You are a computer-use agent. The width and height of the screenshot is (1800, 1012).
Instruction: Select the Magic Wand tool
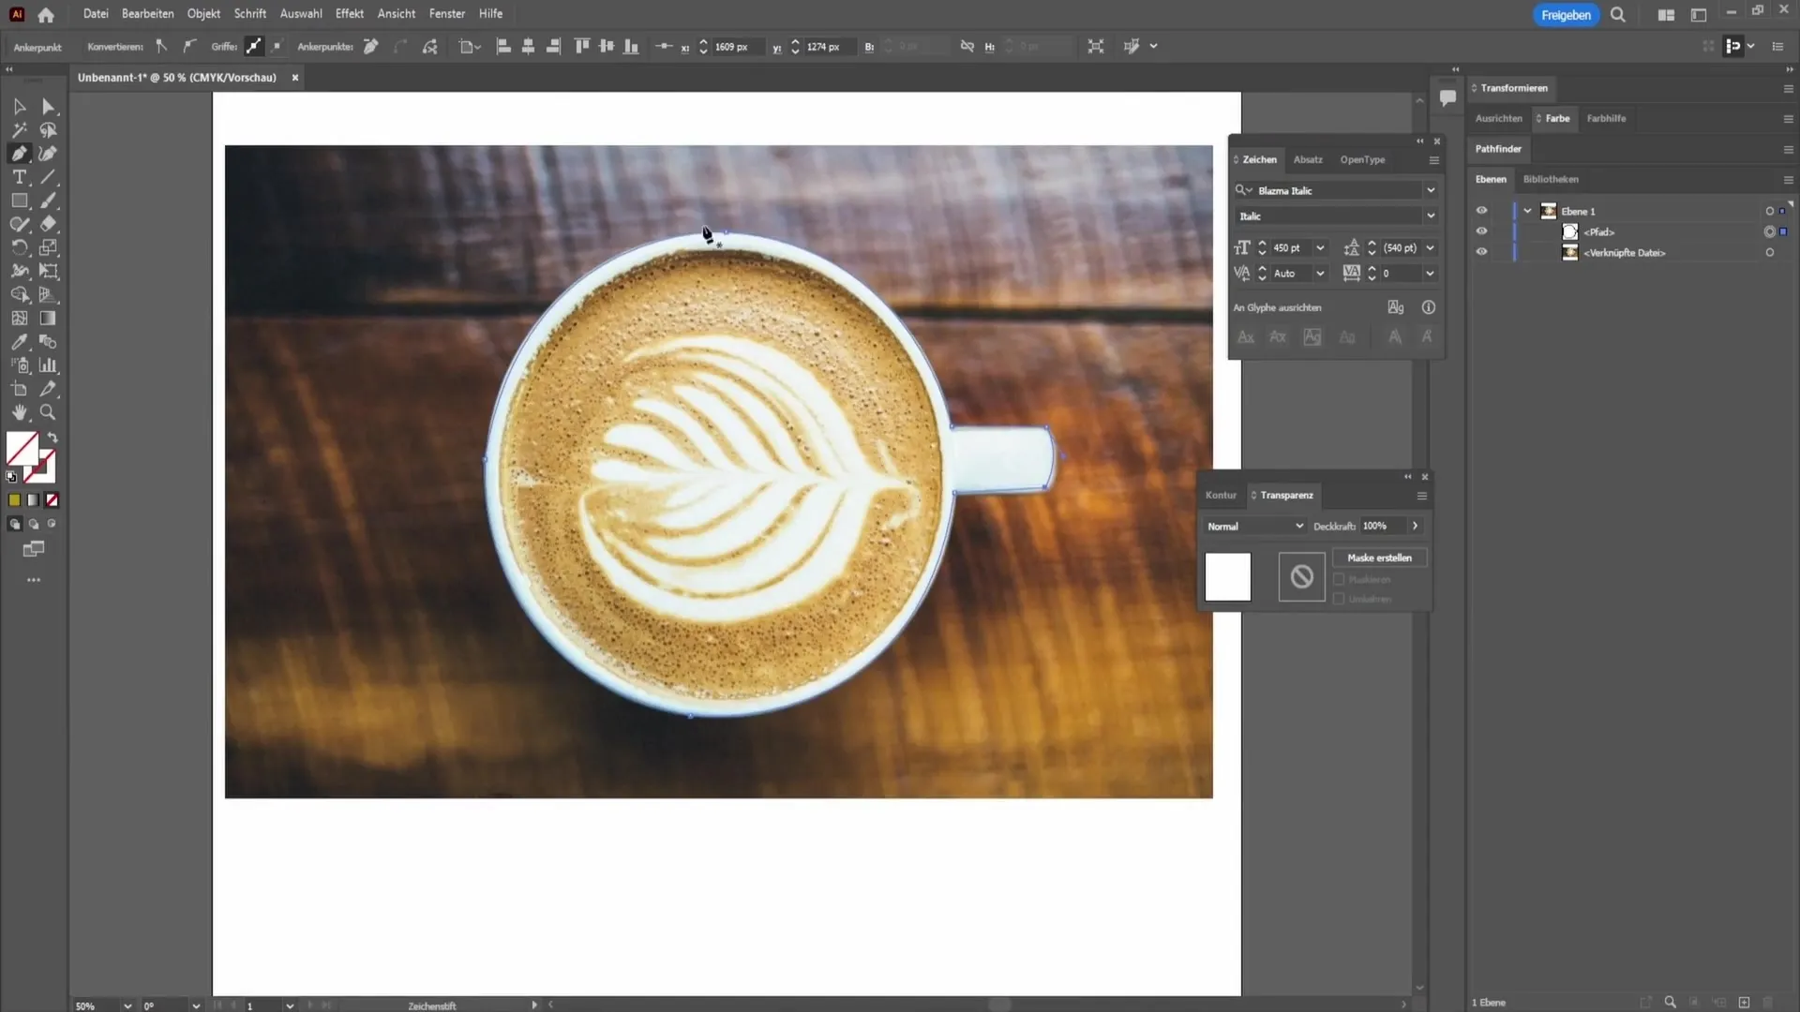point(19,130)
